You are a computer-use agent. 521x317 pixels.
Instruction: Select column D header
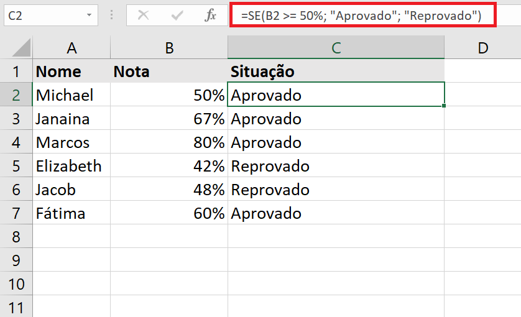483,48
